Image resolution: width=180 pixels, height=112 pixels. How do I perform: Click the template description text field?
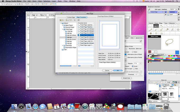110,65
